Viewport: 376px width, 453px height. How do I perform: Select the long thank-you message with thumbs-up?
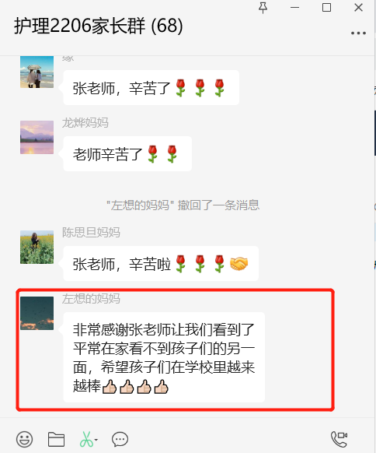pos(164,357)
